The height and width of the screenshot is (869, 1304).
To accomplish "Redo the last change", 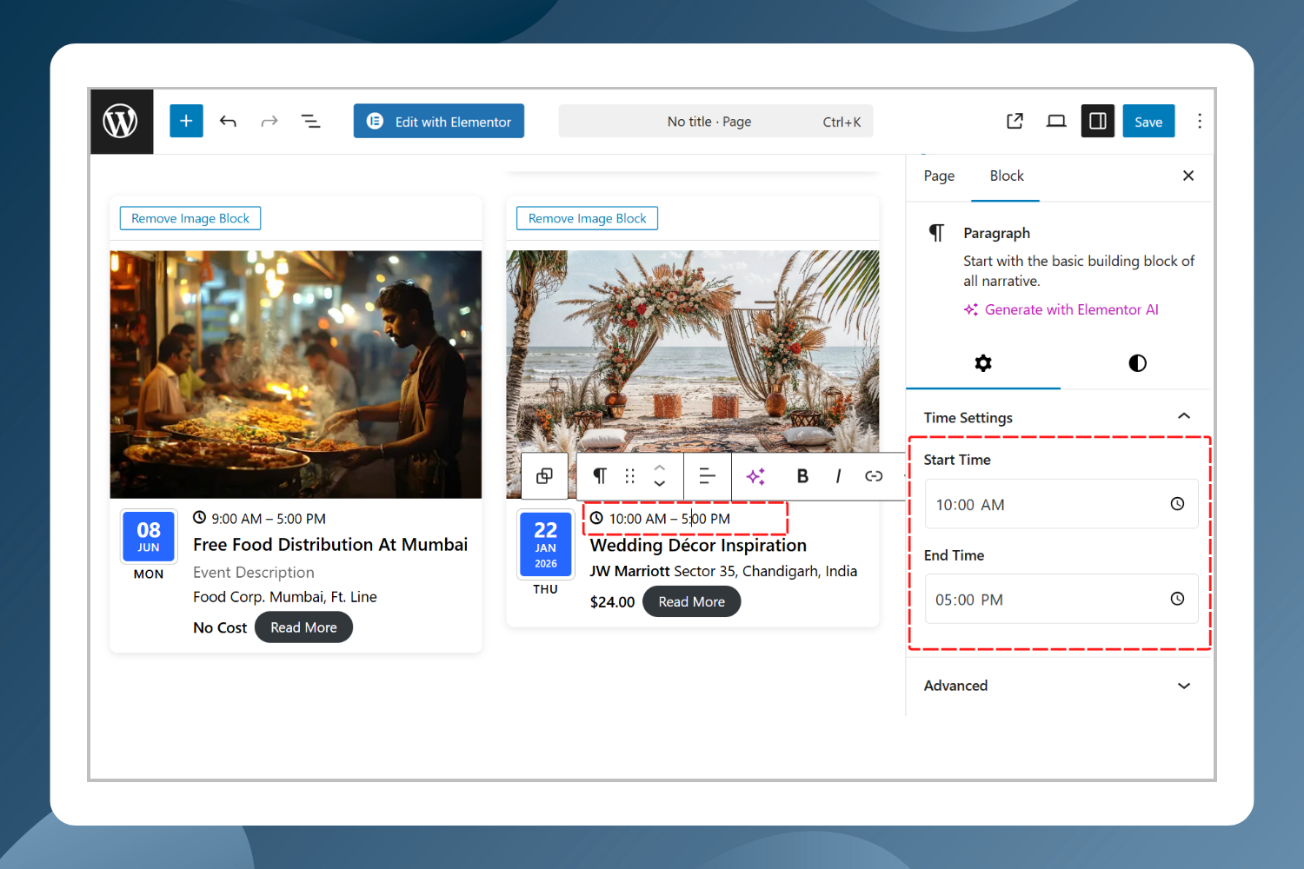I will (x=269, y=121).
